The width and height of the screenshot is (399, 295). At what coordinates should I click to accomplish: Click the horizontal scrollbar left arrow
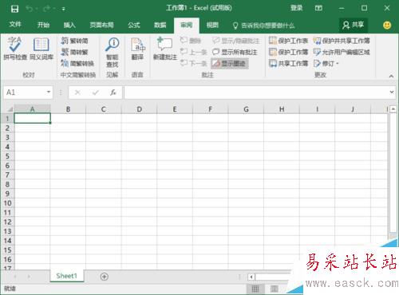(x=251, y=277)
